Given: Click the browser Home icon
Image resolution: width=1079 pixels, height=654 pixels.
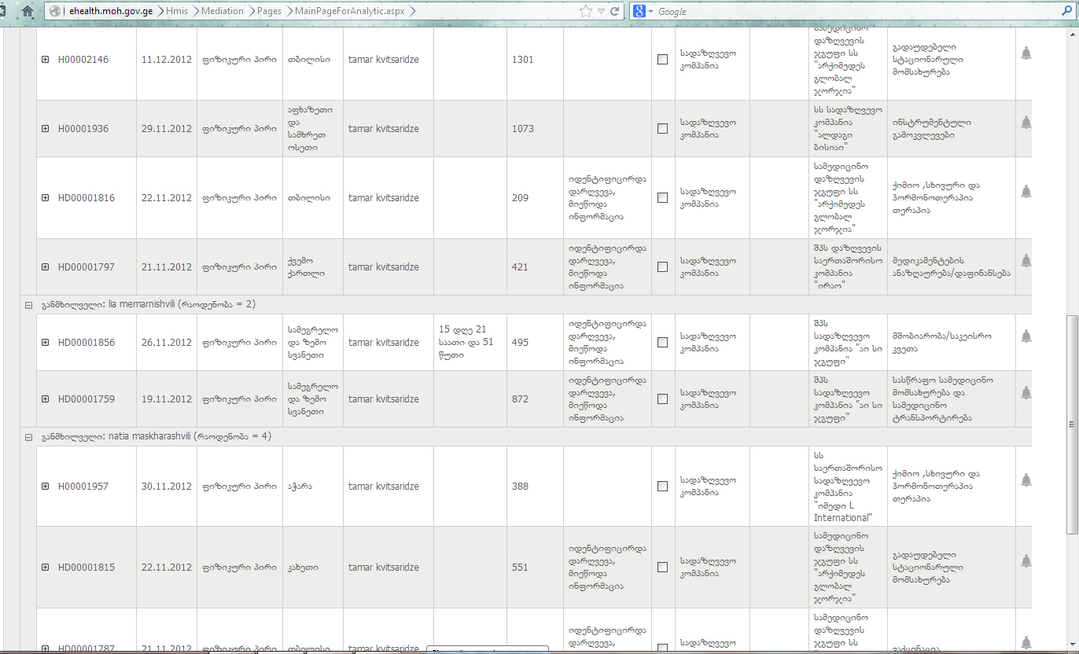Looking at the screenshot, I should click(28, 11).
